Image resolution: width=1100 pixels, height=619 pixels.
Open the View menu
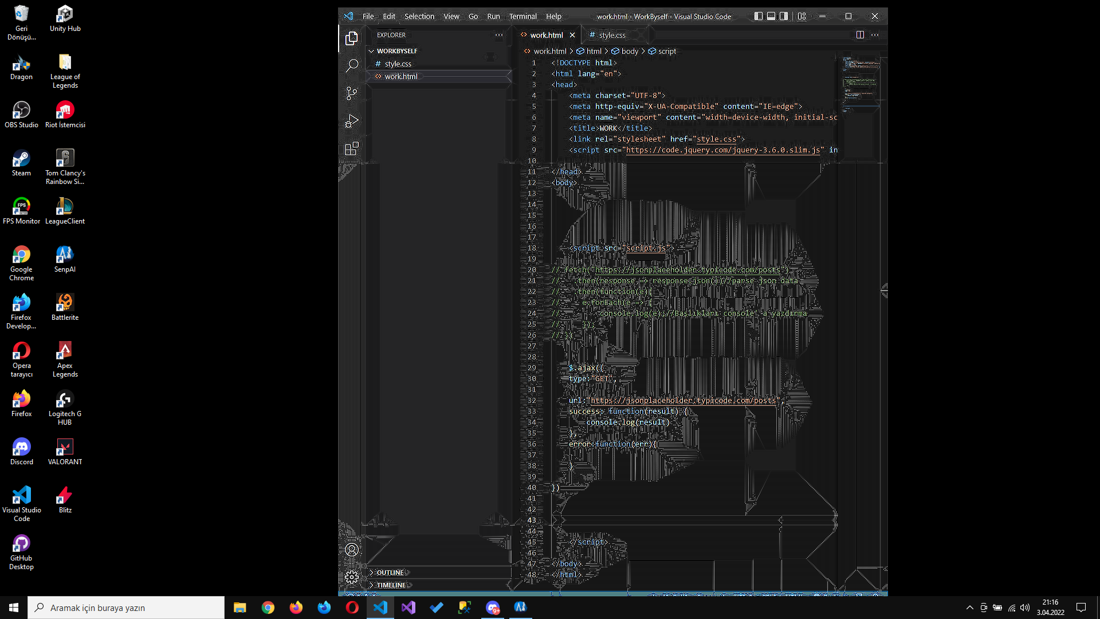[x=451, y=17]
